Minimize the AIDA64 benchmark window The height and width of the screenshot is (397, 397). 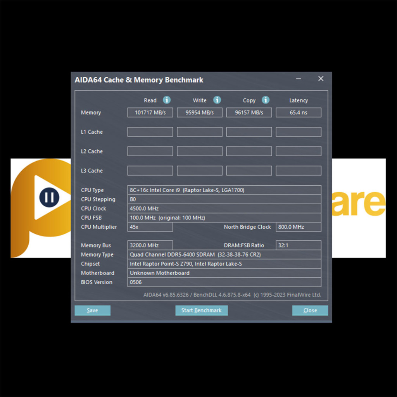(x=299, y=79)
